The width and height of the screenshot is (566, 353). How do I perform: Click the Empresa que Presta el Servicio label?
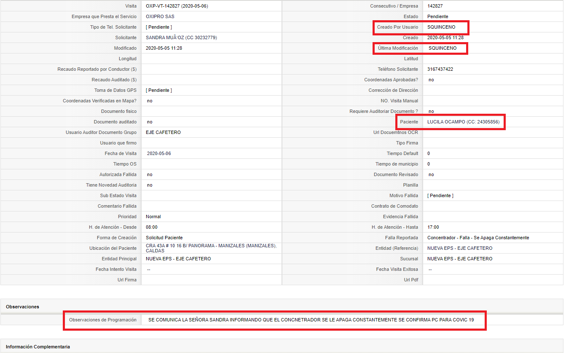[x=104, y=16]
